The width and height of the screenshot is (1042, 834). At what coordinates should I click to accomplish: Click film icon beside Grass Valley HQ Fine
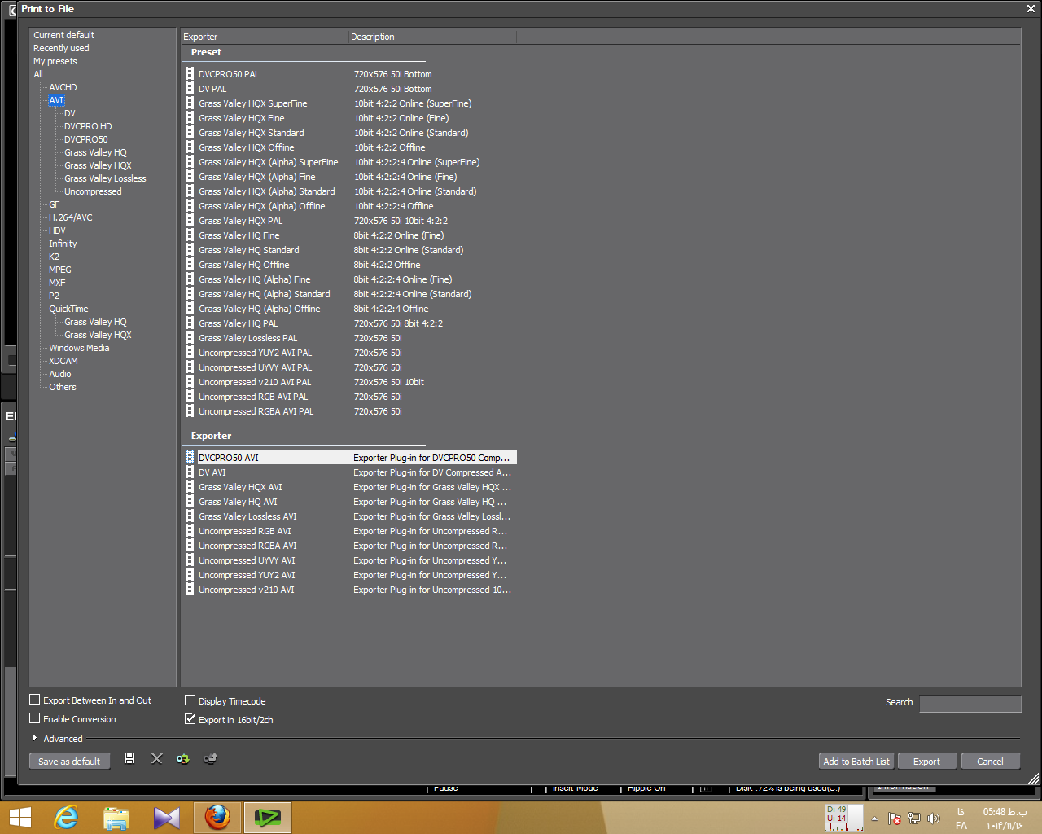click(190, 235)
